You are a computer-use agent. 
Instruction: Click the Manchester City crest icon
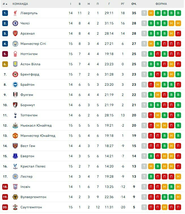pos(15,44)
